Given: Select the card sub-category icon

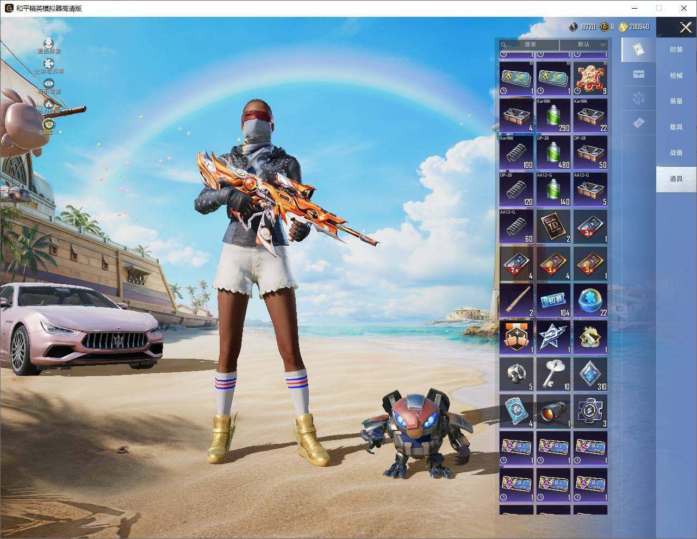Looking at the screenshot, I should click(639, 50).
